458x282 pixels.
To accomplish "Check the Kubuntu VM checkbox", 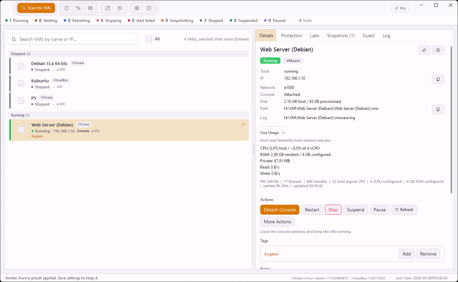I will 21,83.
